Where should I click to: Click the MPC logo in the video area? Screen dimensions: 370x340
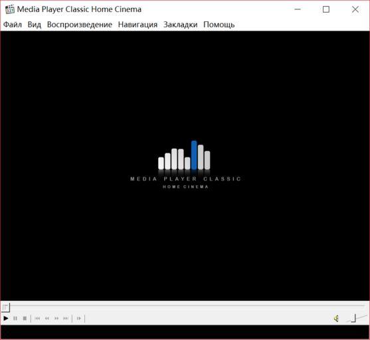click(x=185, y=165)
